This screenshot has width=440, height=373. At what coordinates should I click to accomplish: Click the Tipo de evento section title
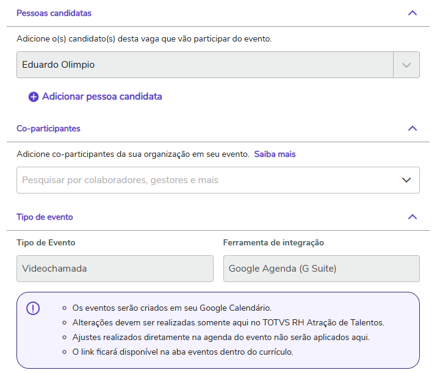pyautogui.click(x=45, y=217)
